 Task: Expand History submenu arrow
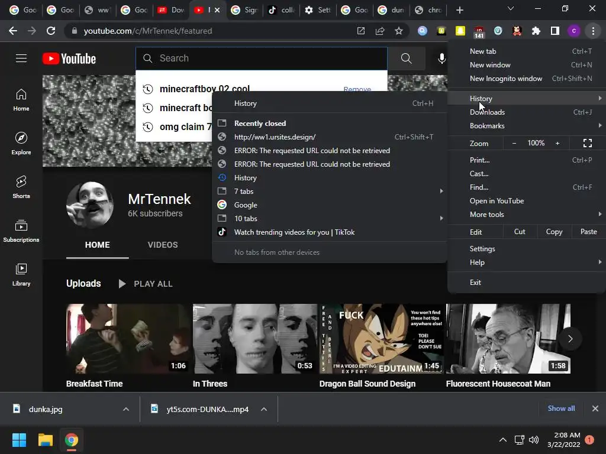(x=600, y=99)
